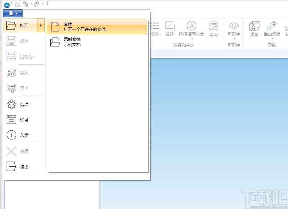288x209 pixels.
Task: Open the 选项 options dialog
Action: pyautogui.click(x=21, y=104)
